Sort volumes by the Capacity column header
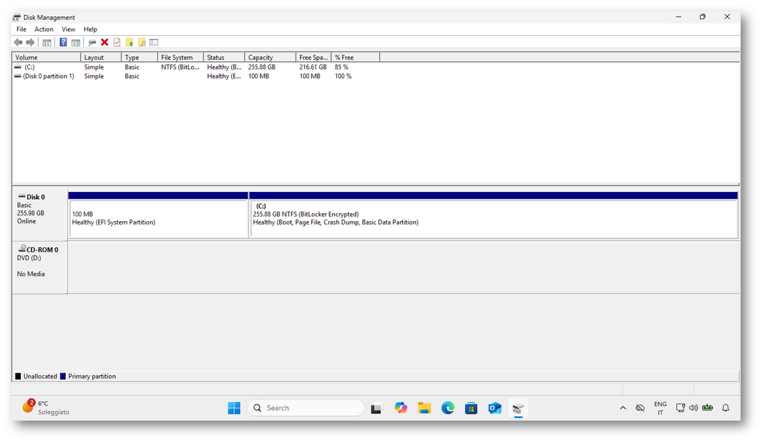Viewport: 763px width, 443px height. pos(269,57)
